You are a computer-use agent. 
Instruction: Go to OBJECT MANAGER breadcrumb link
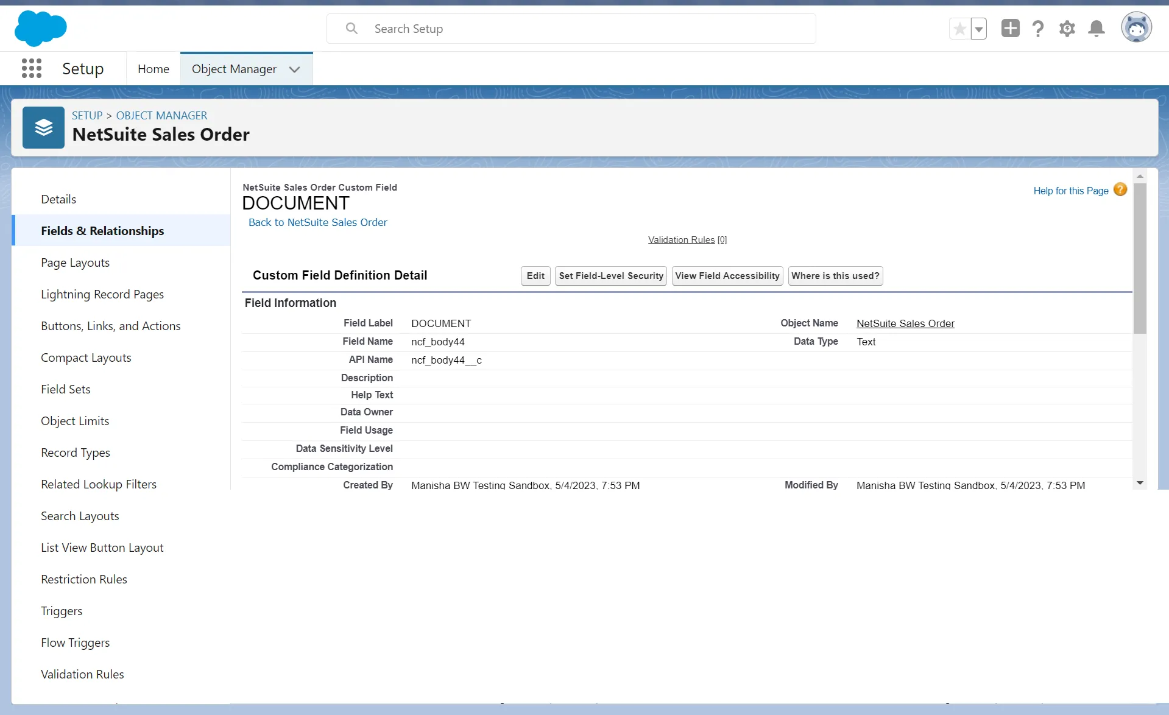[x=161, y=115]
